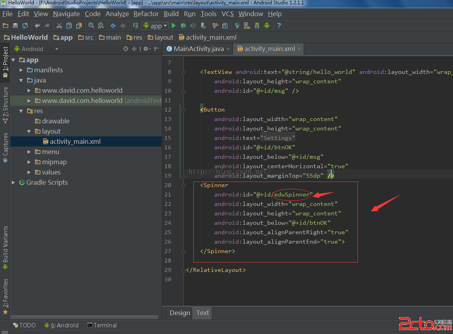Click the Synchronize toolbar icon
The width and height of the screenshot is (453, 334).
coord(25,26)
